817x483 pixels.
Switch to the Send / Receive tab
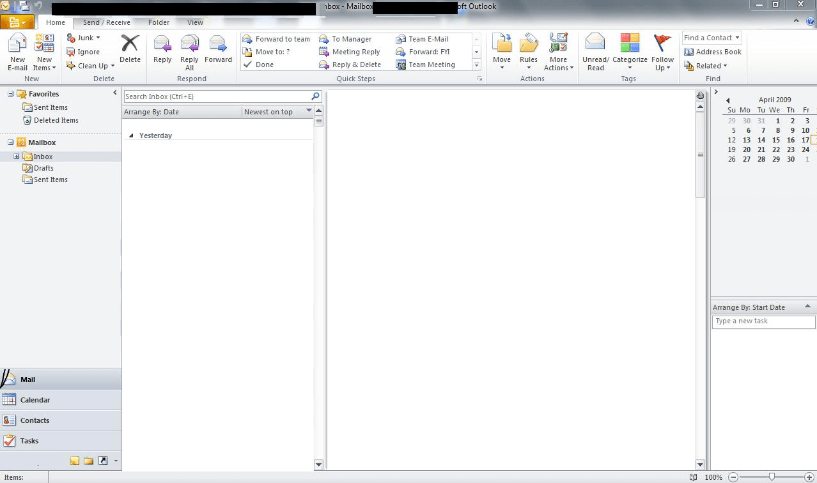(x=106, y=22)
